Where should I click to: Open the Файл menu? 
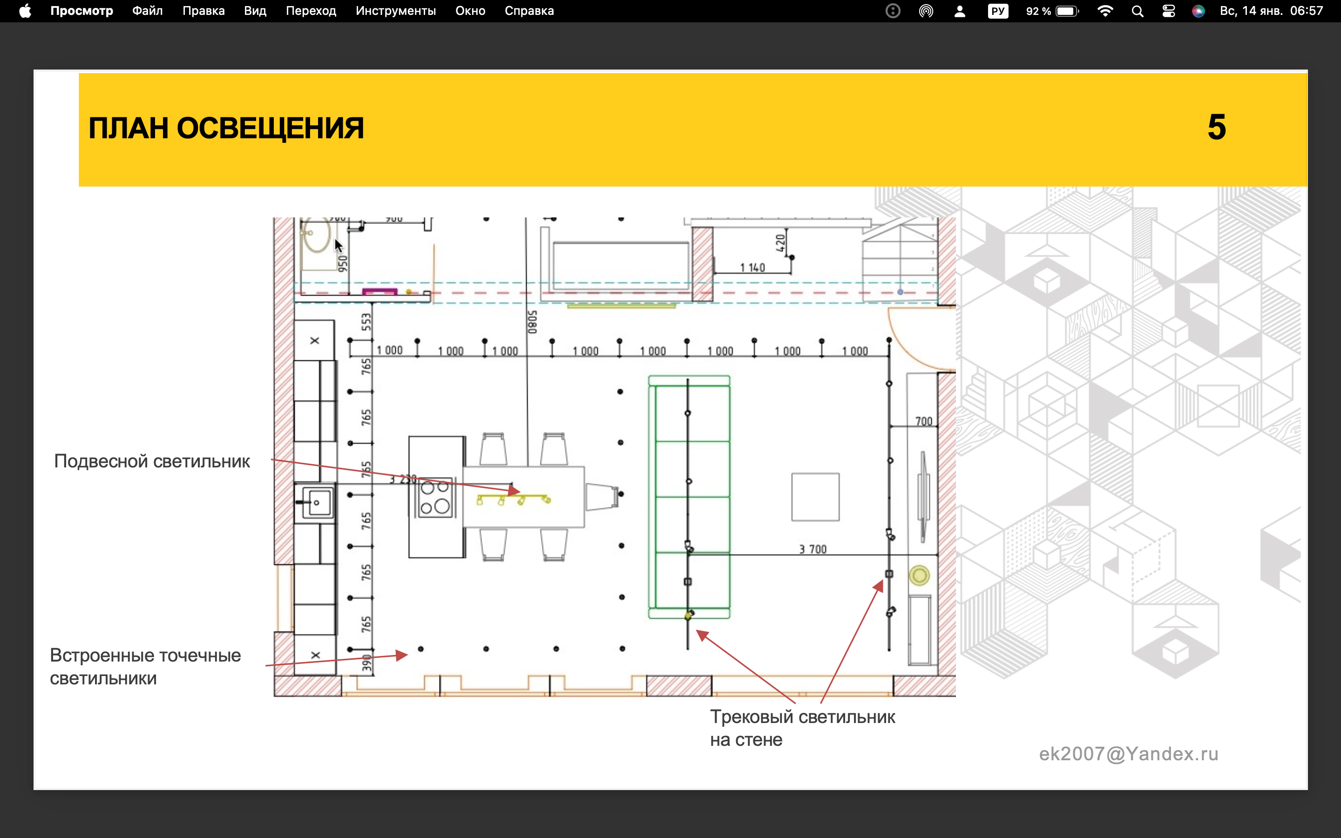[148, 11]
